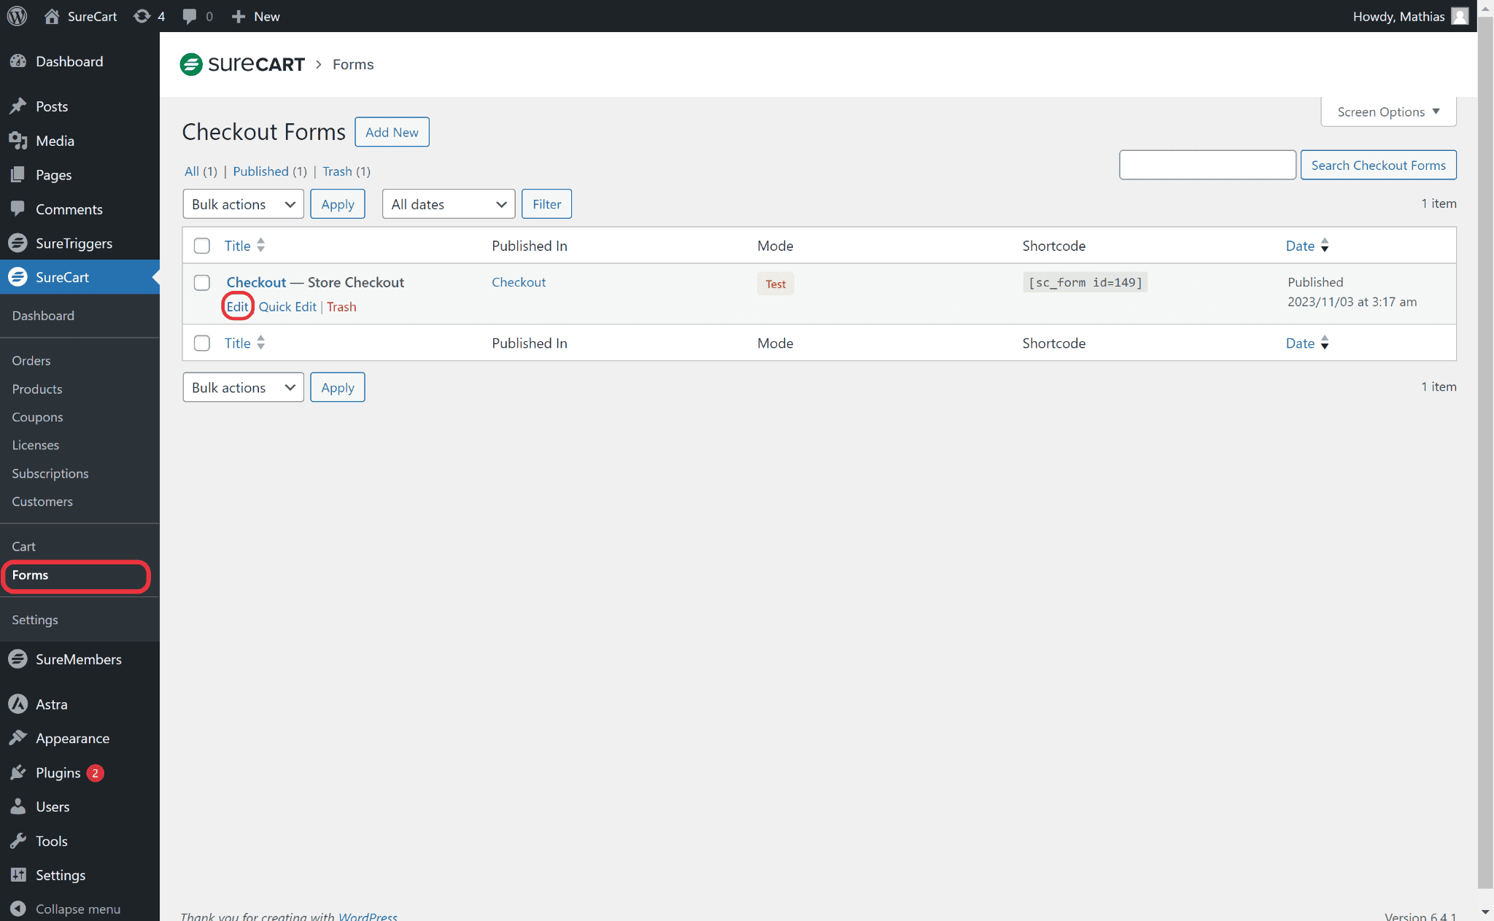Open the top Bulk actions dropdown

(x=243, y=204)
